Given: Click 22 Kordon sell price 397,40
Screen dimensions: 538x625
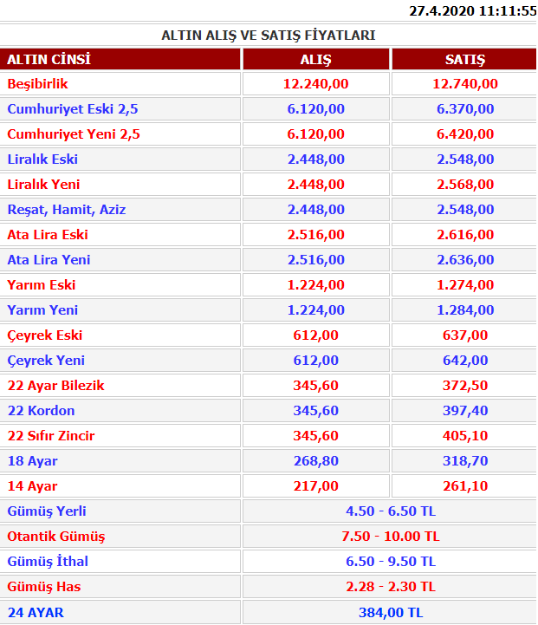Looking at the screenshot, I should point(465,410).
